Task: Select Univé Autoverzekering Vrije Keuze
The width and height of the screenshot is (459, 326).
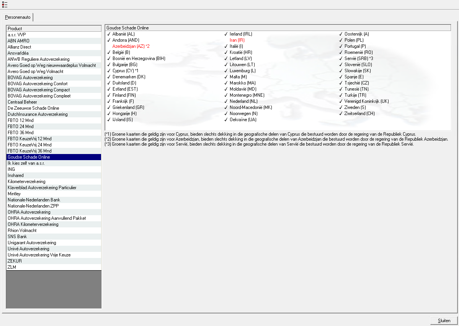Action: 54,255
